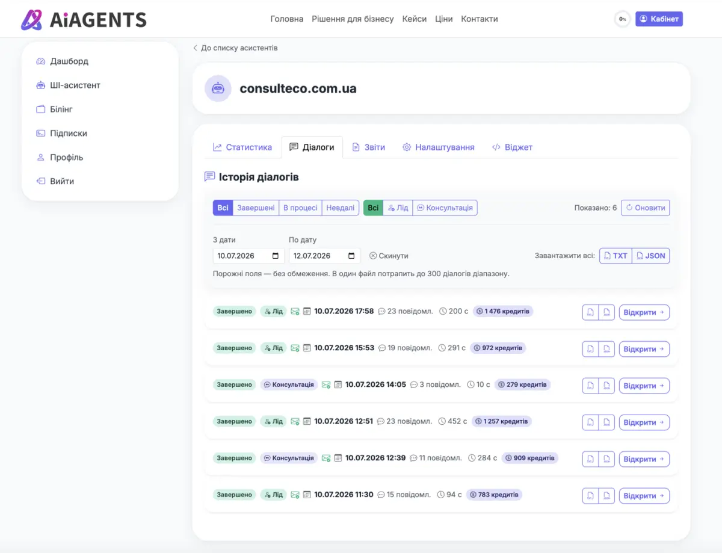
Task: Switch to the Віджет tab
Action: 512,147
